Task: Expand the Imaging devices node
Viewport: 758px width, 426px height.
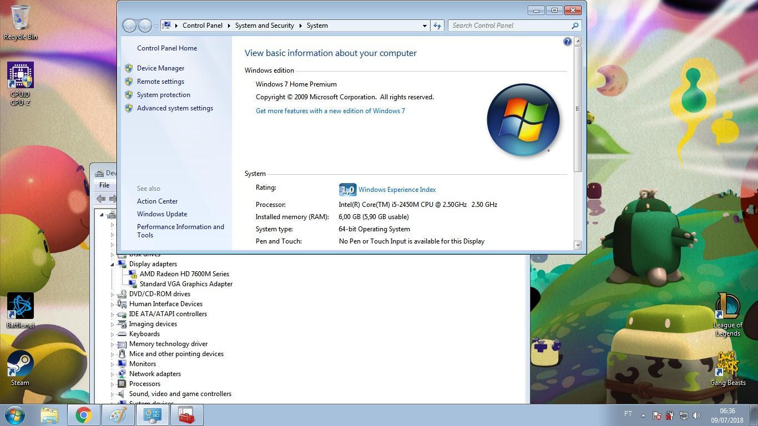Action: (112, 324)
